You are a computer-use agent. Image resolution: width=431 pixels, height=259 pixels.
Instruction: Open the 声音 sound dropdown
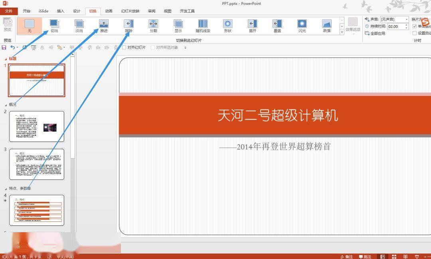(406, 19)
